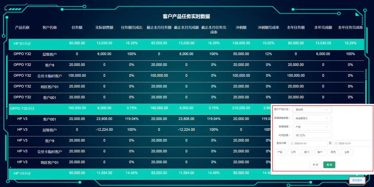Click the start date calendar icon
The height and width of the screenshot is (187, 374).
tap(292, 143)
